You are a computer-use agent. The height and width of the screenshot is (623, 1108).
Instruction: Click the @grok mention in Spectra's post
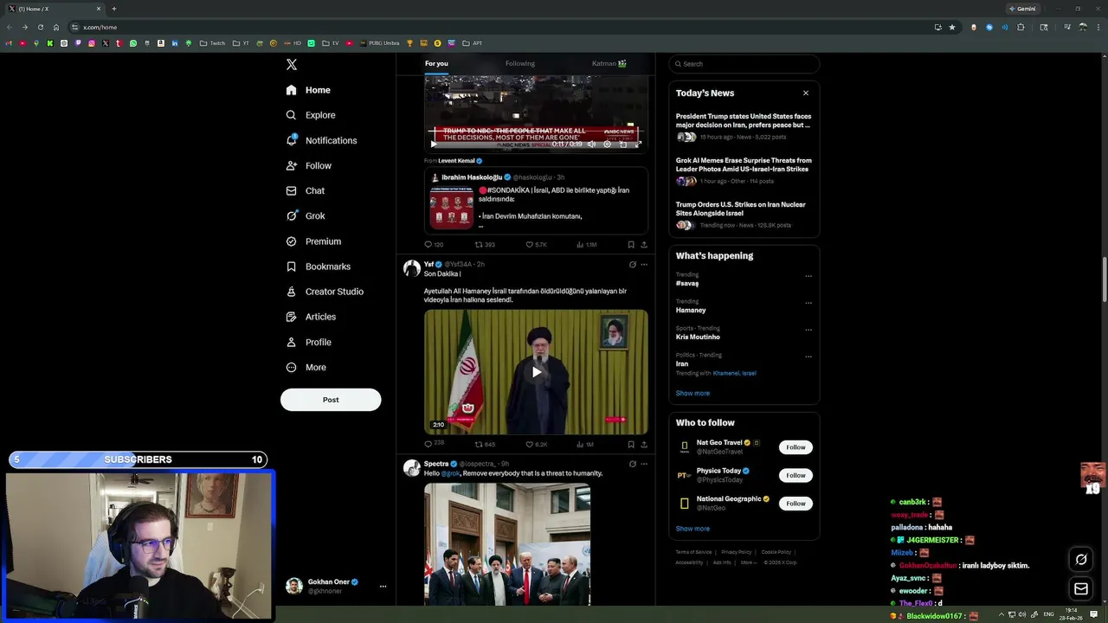(450, 473)
